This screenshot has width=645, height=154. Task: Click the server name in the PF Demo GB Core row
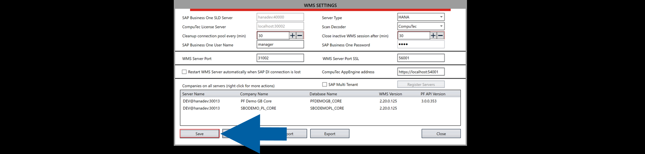tap(201, 101)
